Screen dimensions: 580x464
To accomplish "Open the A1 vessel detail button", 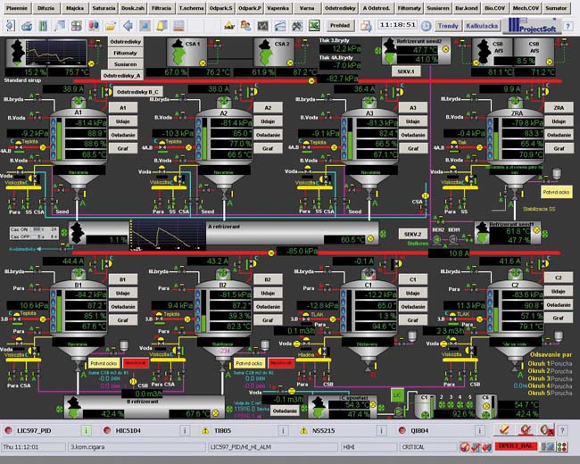I will click(x=123, y=108).
